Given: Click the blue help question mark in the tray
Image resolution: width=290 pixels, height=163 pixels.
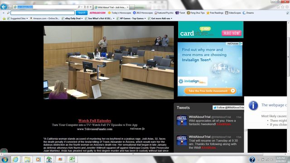Looking at the screenshot, I should click(252, 159).
